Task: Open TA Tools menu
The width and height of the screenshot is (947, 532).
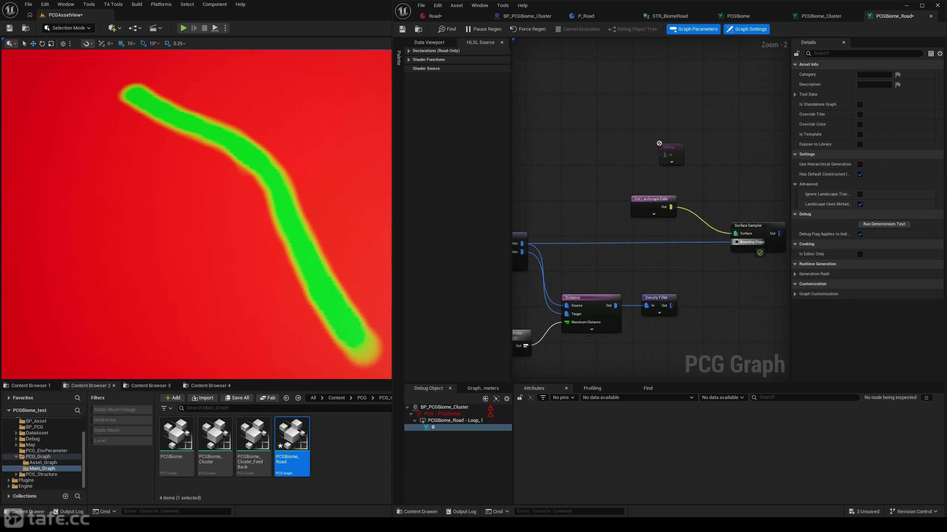Action: coord(113,4)
